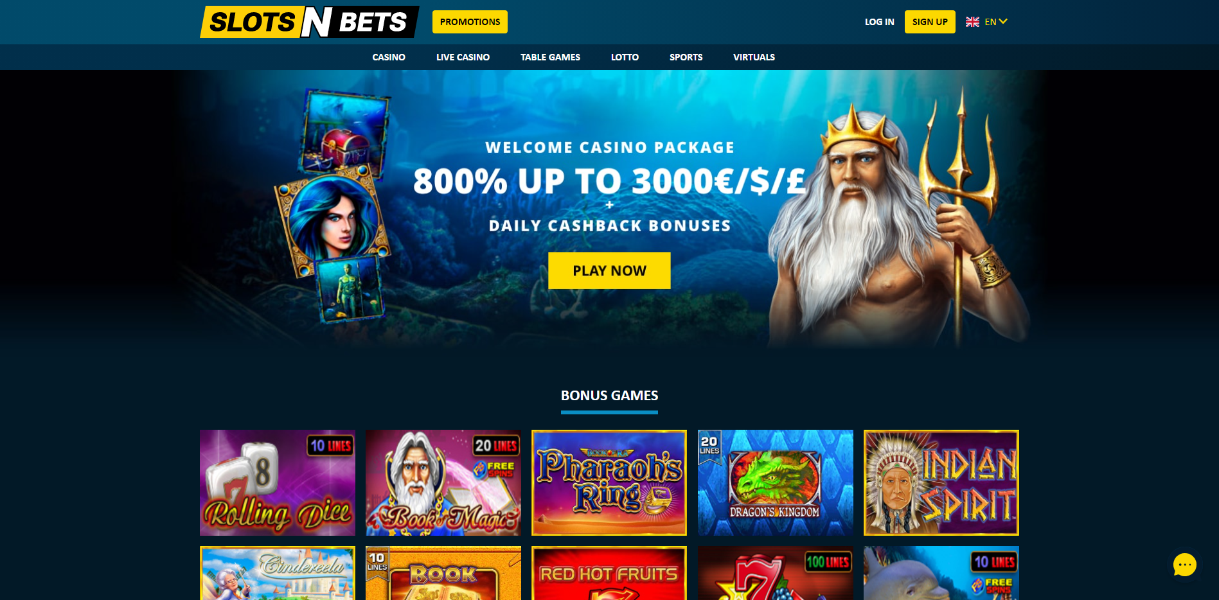Launch the Indian Spirit game thumbnail

pos(941,482)
